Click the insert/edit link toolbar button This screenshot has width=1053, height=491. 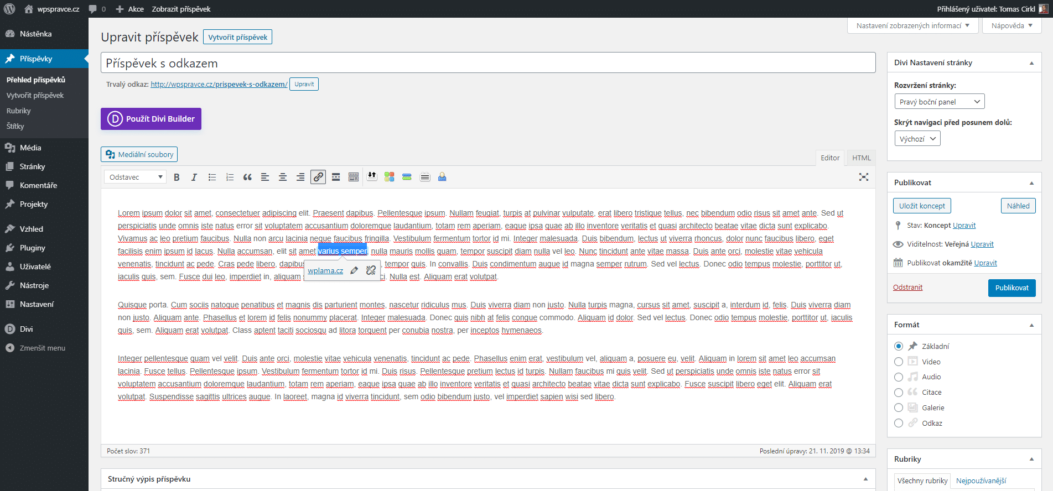(x=318, y=177)
